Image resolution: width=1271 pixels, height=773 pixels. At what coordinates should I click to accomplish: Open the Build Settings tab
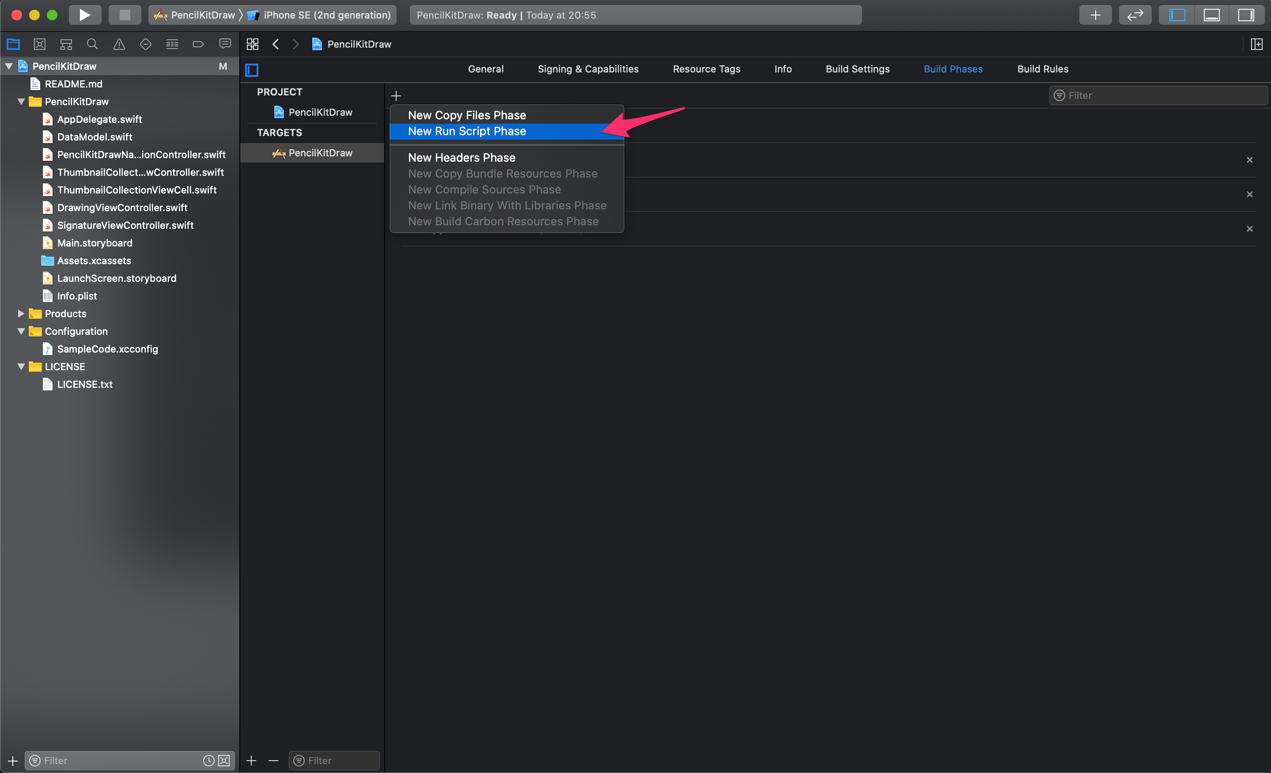[857, 69]
